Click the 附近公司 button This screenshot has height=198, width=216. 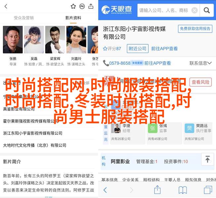tap(138, 49)
